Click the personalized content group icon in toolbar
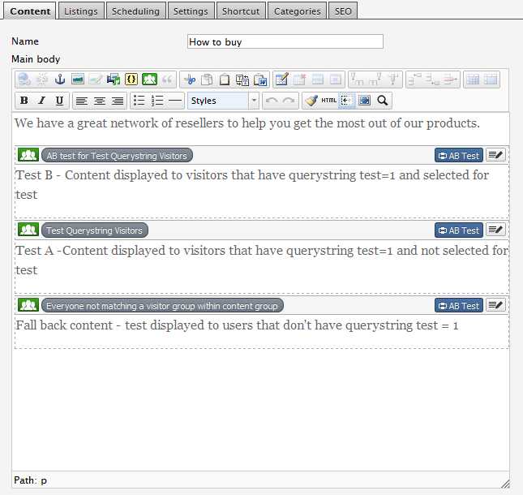 149,80
